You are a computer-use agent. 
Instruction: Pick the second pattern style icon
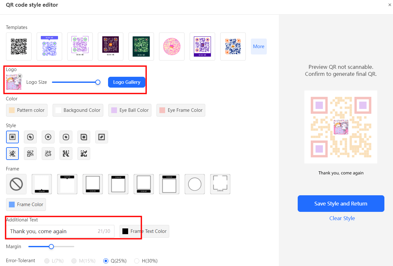(x=30, y=154)
